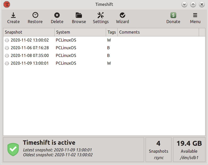Select the clock icon for 2020-11-02 snapshot
The image size is (208, 165).
coord(7,40)
